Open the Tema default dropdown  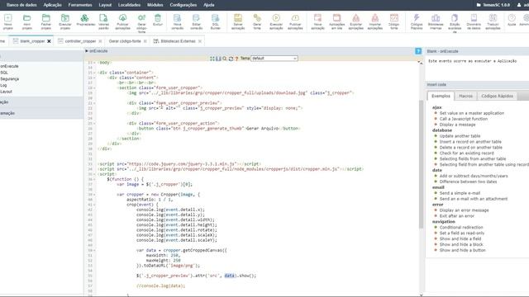click(x=274, y=59)
